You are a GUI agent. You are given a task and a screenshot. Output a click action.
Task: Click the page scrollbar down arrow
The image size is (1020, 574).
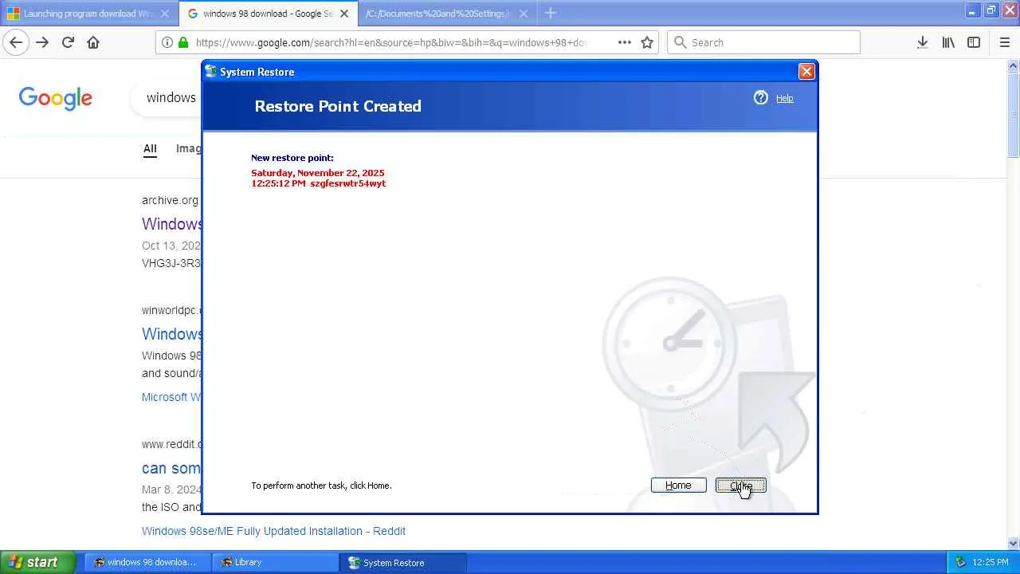click(1013, 543)
